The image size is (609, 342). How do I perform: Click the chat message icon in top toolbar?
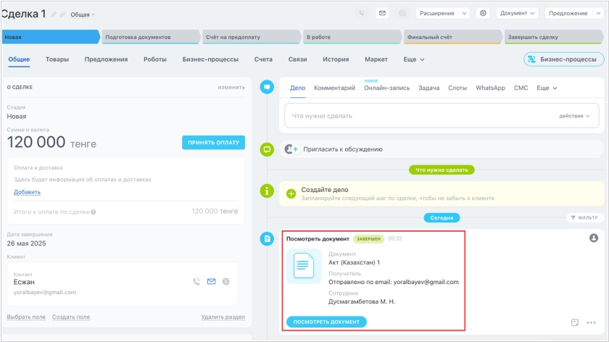(402, 13)
